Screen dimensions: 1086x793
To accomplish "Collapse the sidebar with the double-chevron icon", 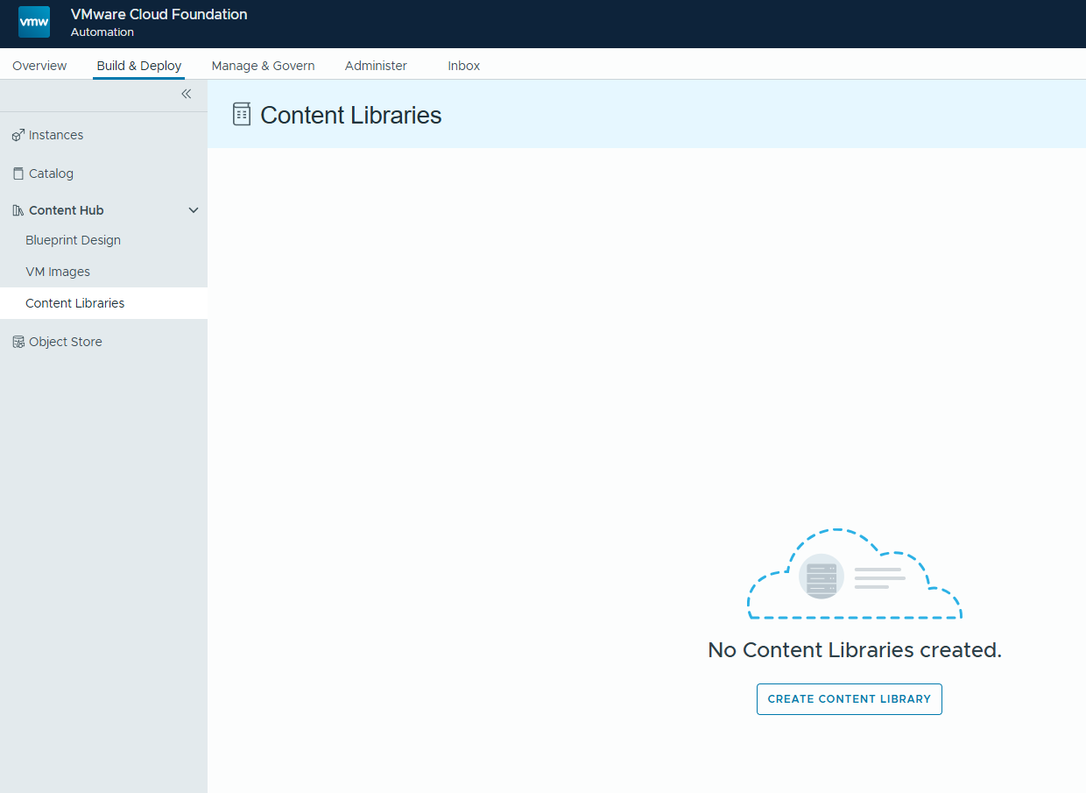I will click(186, 94).
